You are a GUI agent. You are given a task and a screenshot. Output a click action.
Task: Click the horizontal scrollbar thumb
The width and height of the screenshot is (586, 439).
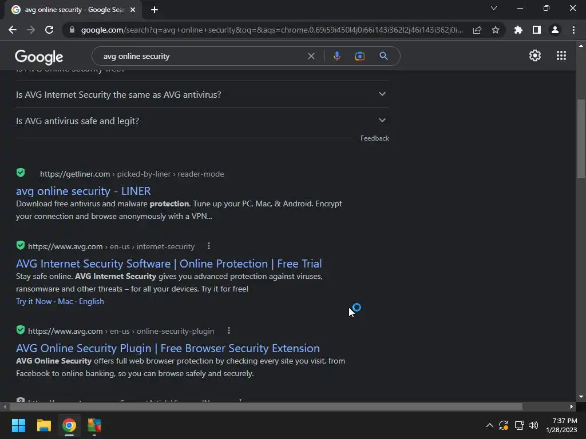coord(266,406)
